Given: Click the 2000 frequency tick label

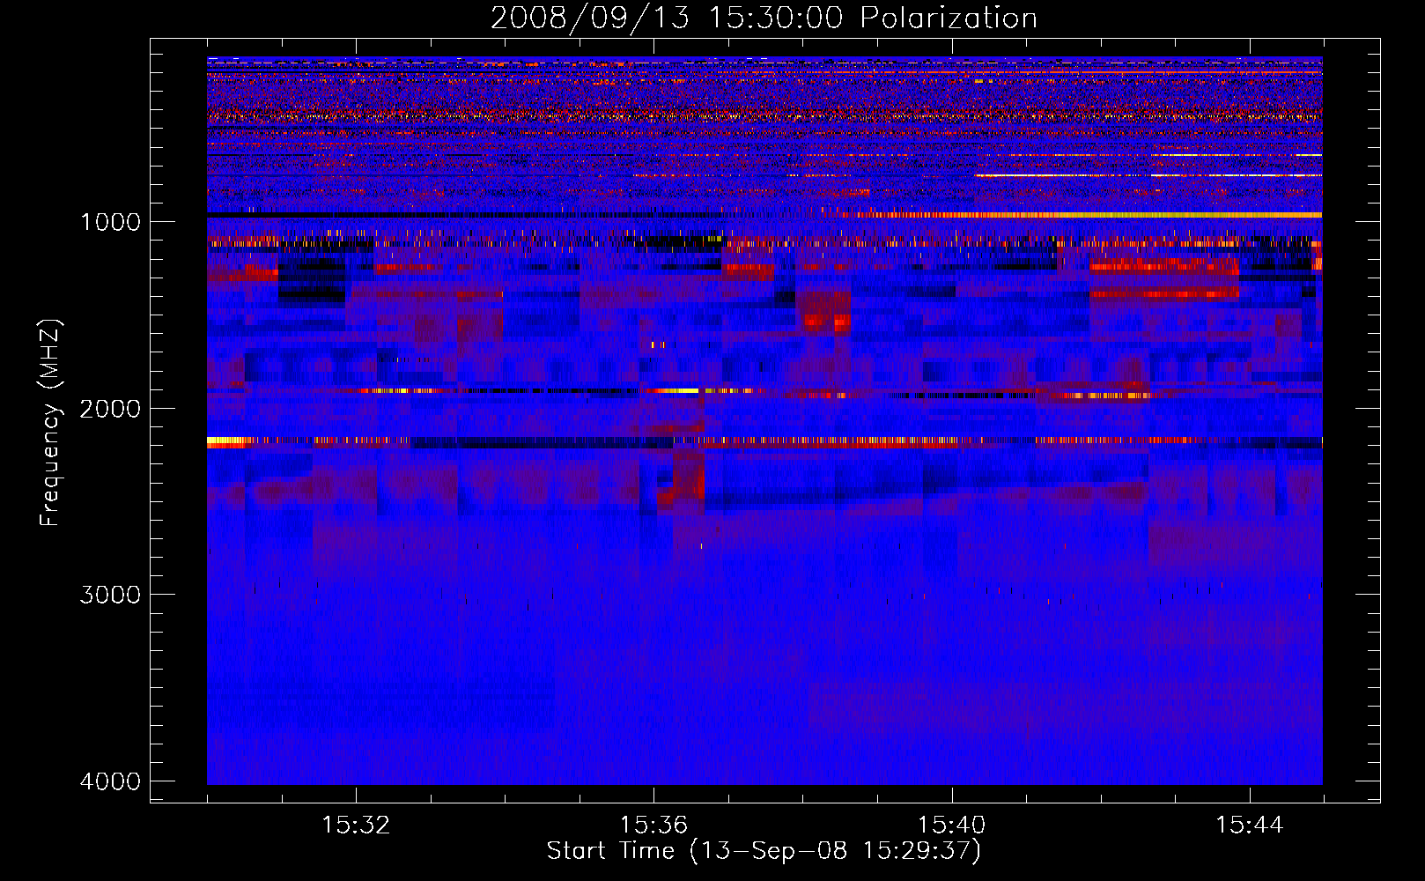Looking at the screenshot, I should point(111,409).
